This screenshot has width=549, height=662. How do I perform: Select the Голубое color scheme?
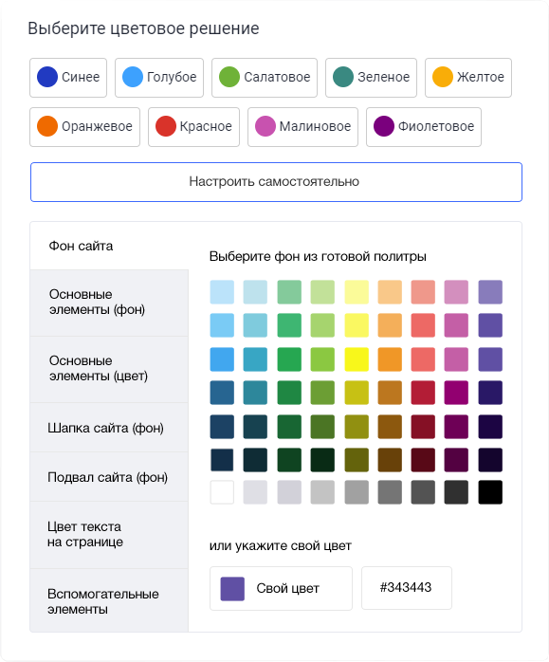tap(159, 78)
